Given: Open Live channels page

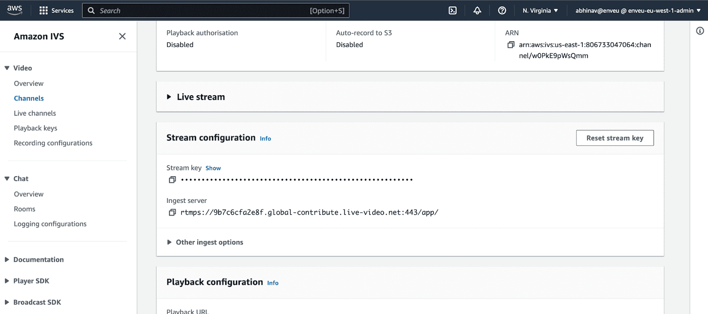Looking at the screenshot, I should click(x=35, y=113).
